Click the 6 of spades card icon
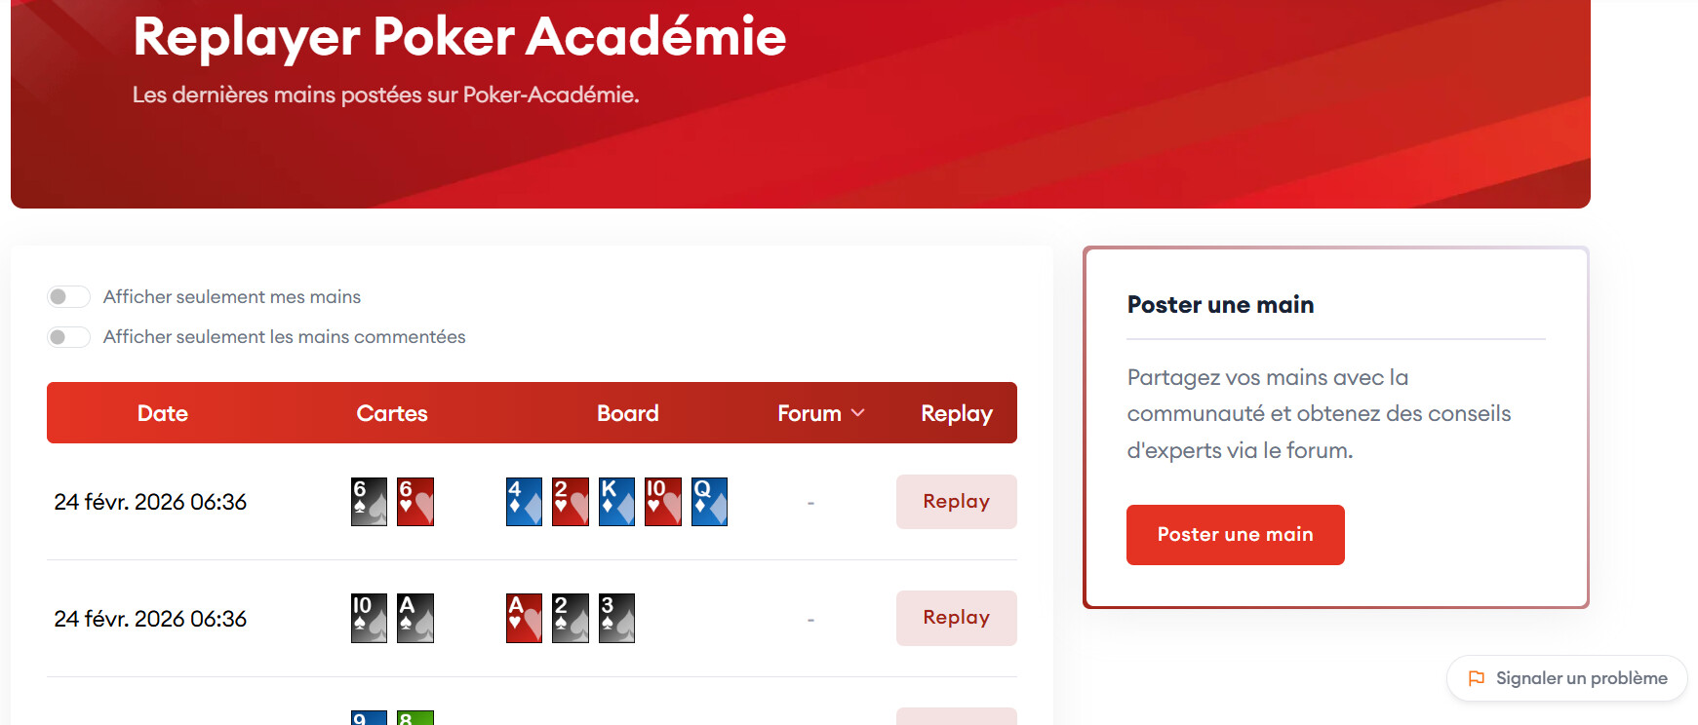The width and height of the screenshot is (1698, 725). (x=369, y=502)
